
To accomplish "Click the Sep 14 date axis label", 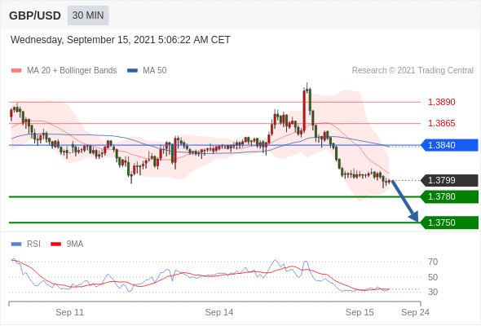I will pos(219,312).
